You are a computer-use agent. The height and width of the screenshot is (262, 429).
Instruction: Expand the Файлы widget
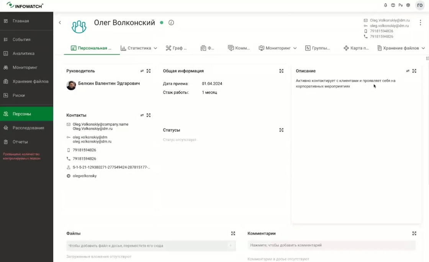coord(233,233)
